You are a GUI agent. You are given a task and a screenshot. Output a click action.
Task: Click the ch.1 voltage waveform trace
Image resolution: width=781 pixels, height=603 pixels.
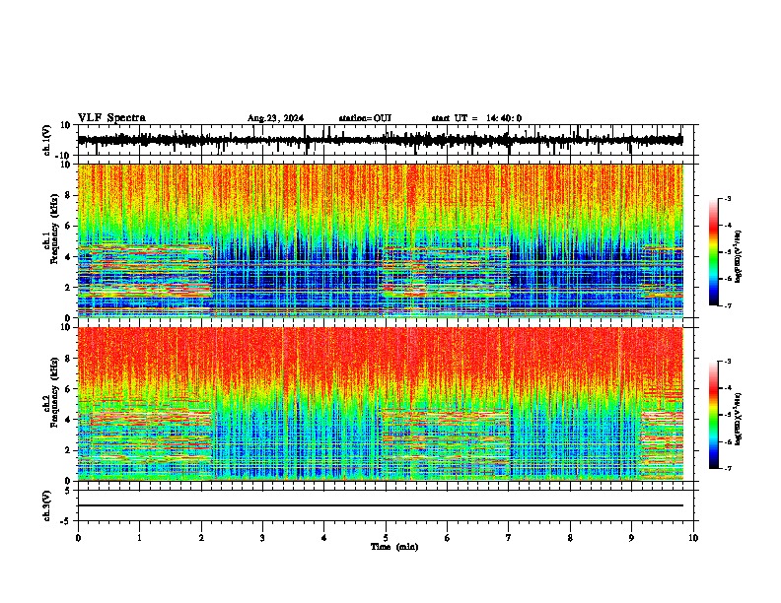[x=381, y=140]
